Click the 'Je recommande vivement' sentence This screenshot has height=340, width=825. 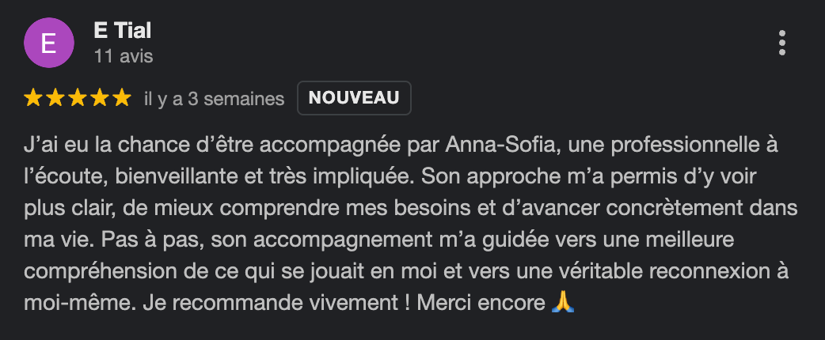[x=273, y=303]
